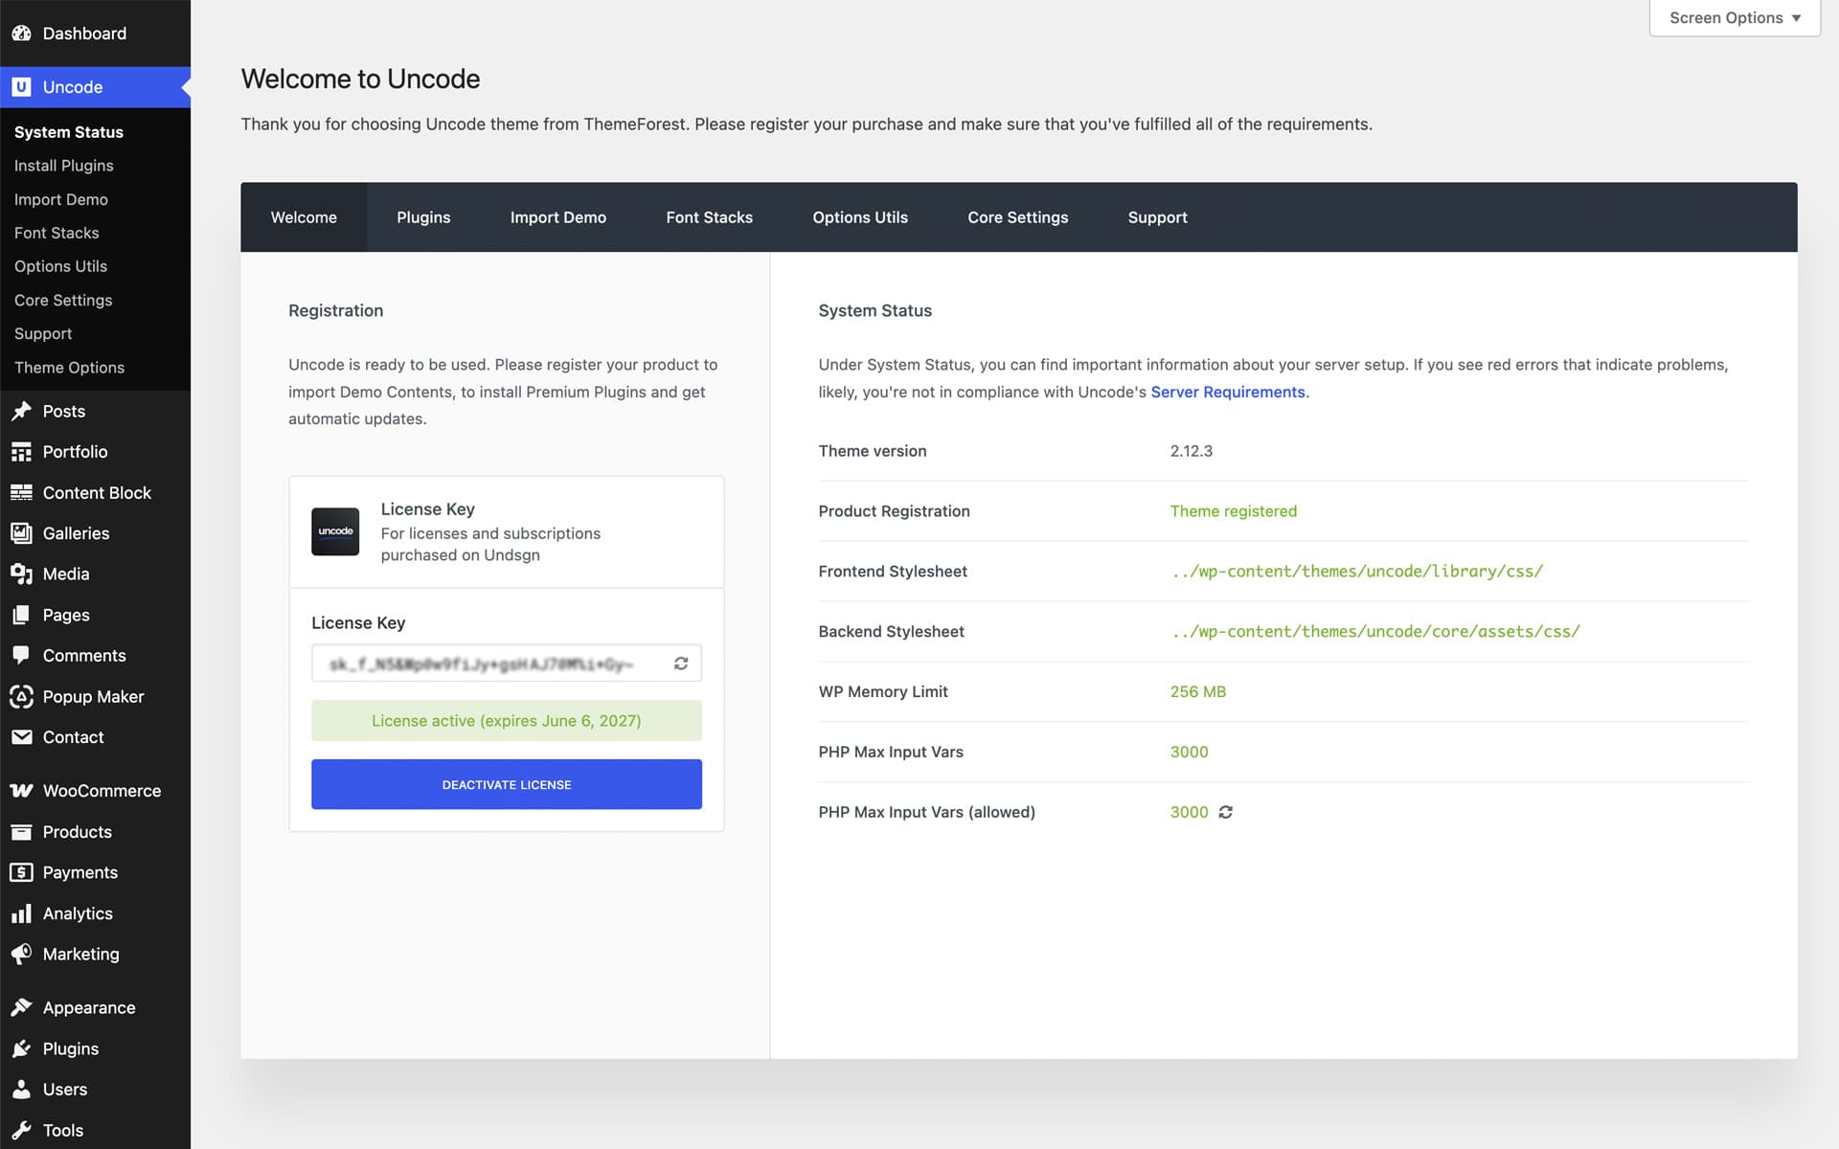Select the Core Settings tab
Image resolution: width=1839 pixels, height=1149 pixels.
click(x=1018, y=217)
